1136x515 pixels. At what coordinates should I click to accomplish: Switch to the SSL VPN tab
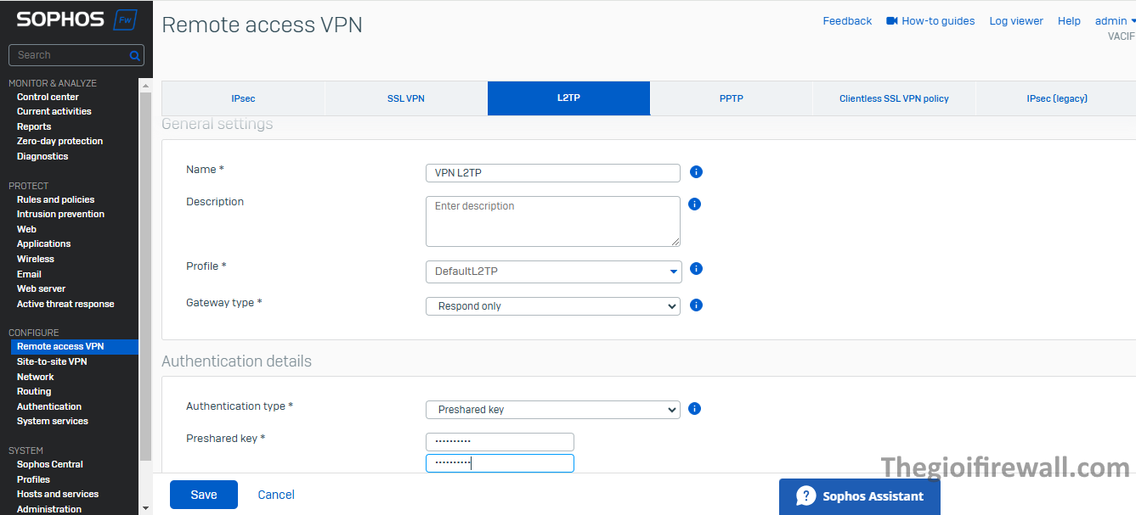(x=405, y=98)
